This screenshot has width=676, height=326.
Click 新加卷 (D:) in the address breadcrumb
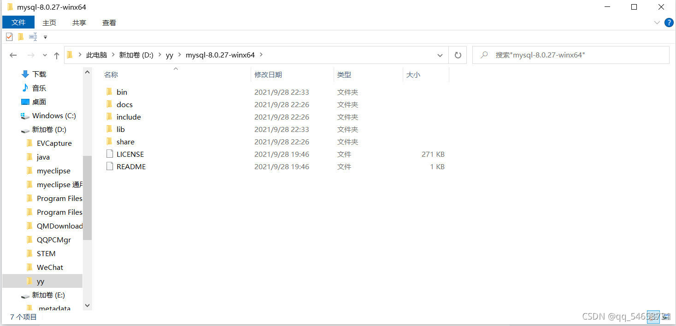(x=136, y=55)
